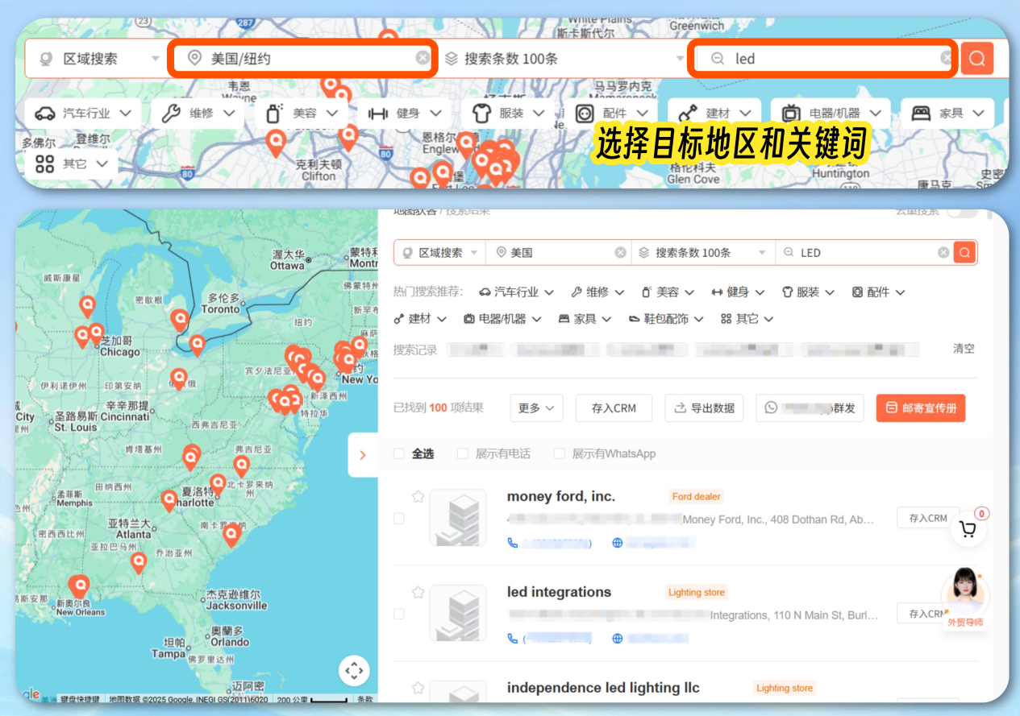Select the map pin above 印第安纳州 label

[179, 379]
